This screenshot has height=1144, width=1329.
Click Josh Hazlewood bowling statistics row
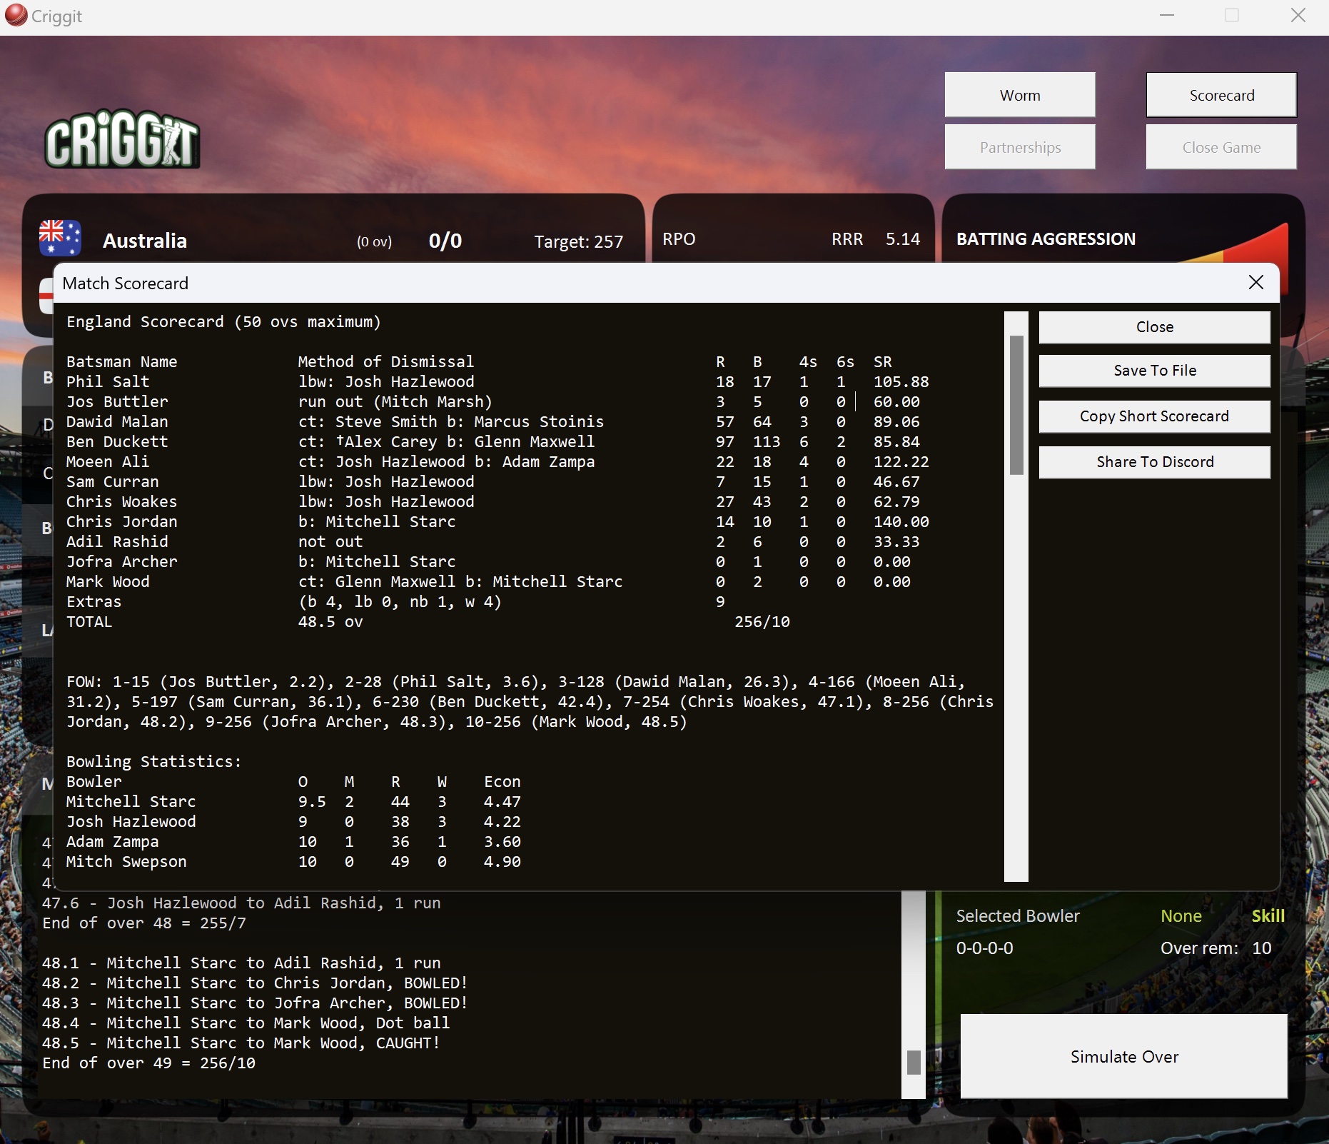point(293,822)
